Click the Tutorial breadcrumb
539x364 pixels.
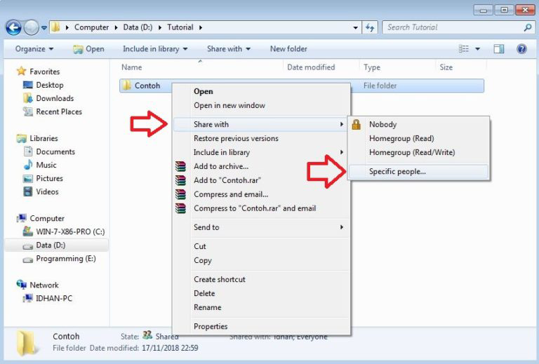(x=180, y=27)
